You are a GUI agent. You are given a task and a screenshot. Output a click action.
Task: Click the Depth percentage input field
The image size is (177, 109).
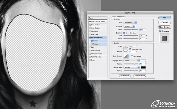(x=142, y=30)
